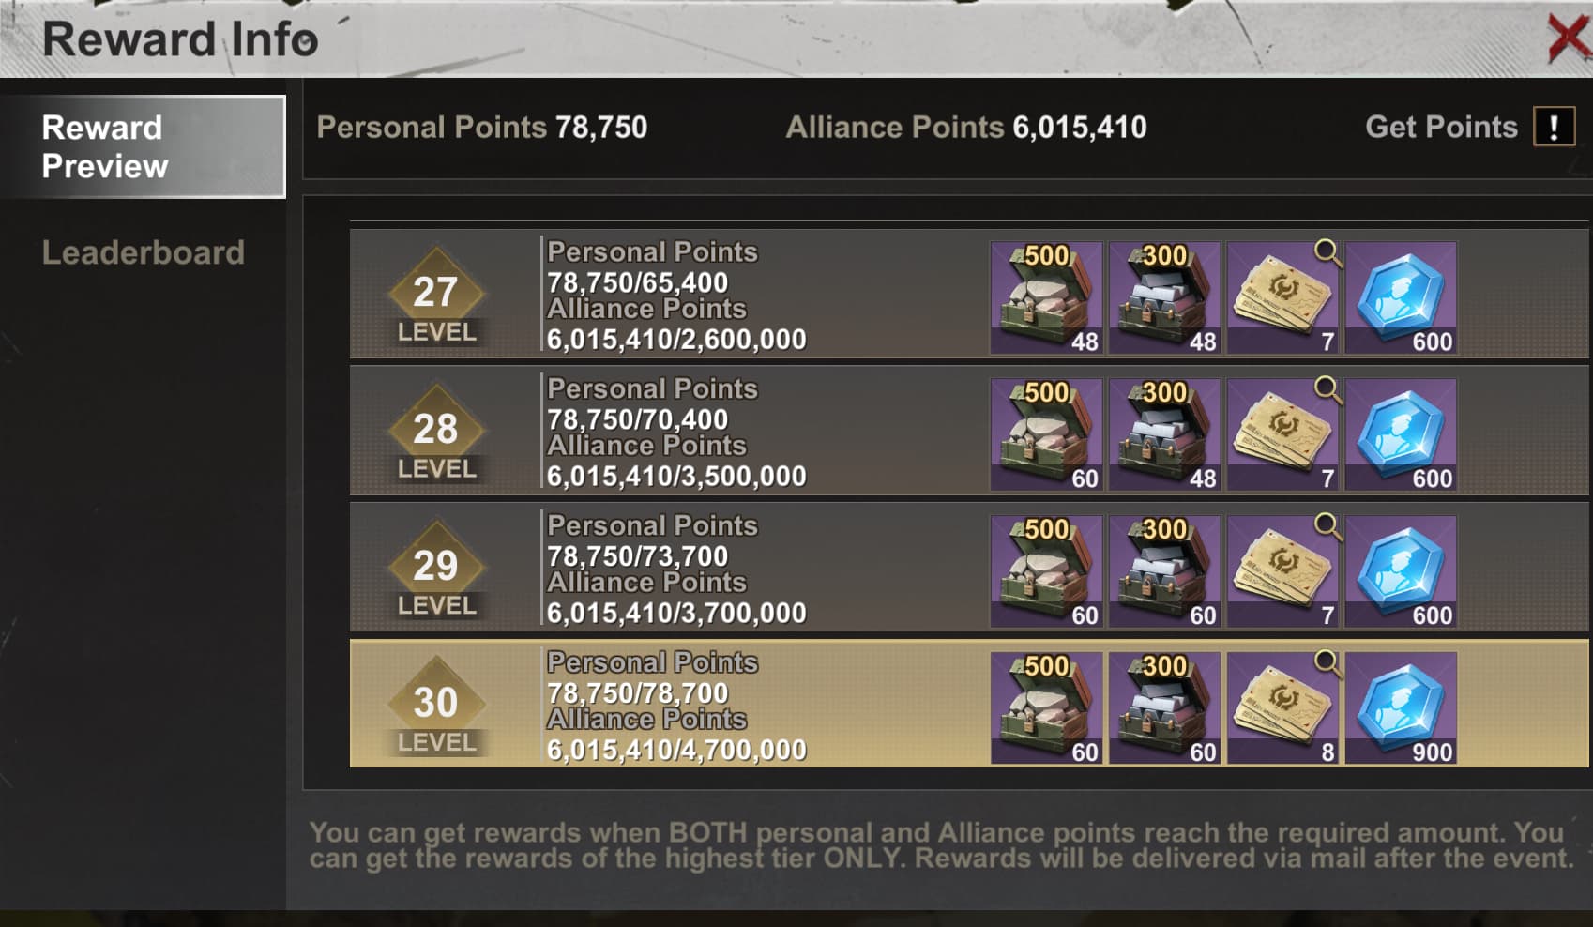Screen dimensions: 1593x927
Task: Click the Level 29 iron chest with 60
Action: 1164,571
